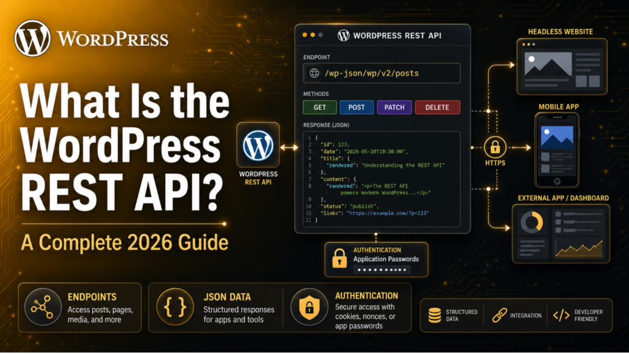Select the PATCH method button
The height and width of the screenshot is (354, 629).
coord(394,107)
